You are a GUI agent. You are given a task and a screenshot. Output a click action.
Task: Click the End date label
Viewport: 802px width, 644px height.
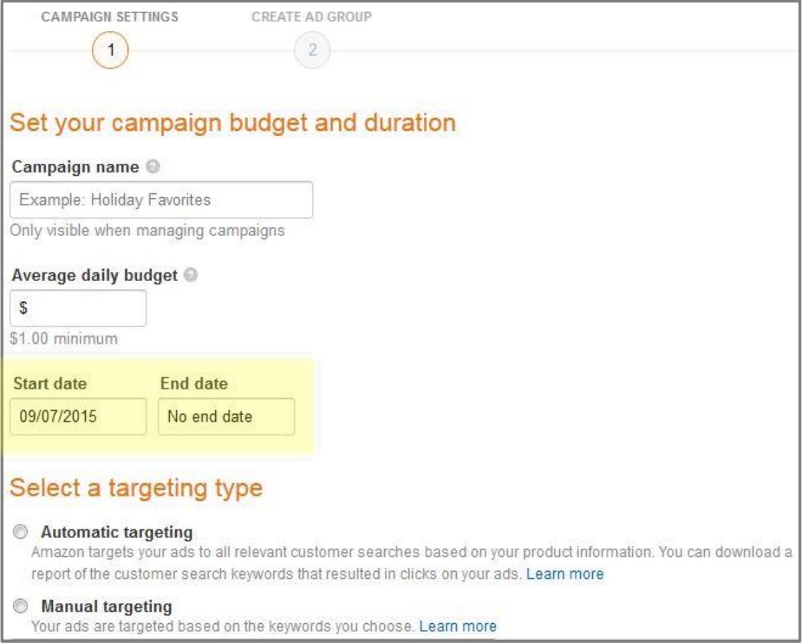(x=194, y=384)
